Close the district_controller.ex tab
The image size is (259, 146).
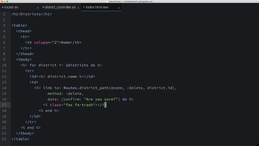pos(78,8)
